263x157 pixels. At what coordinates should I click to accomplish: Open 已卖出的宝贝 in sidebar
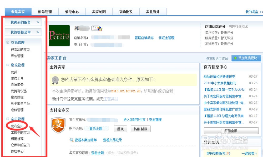point(20,49)
